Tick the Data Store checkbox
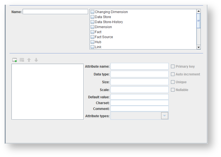221x157 pixels. [x=92, y=17]
